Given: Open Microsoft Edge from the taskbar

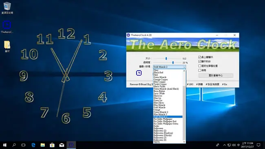Looking at the screenshot, I should coord(33,145).
